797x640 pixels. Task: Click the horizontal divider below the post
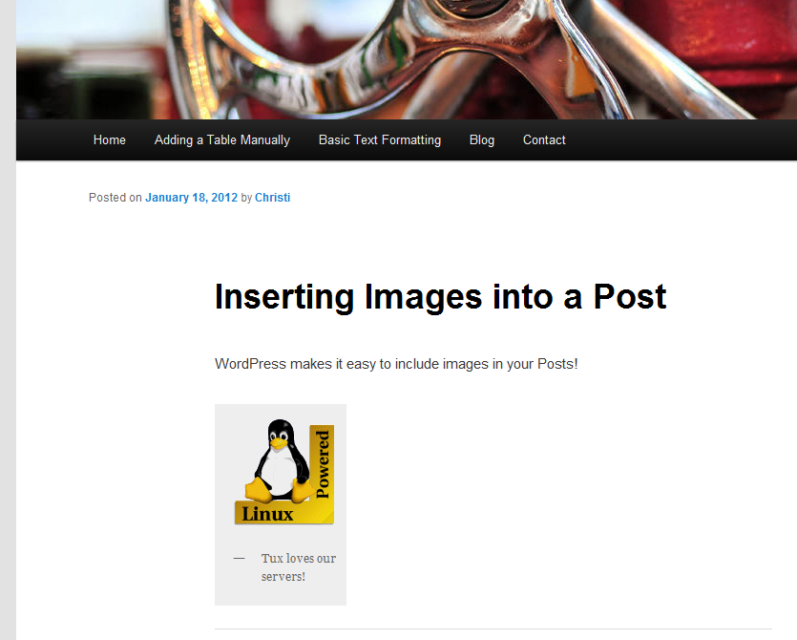493,629
